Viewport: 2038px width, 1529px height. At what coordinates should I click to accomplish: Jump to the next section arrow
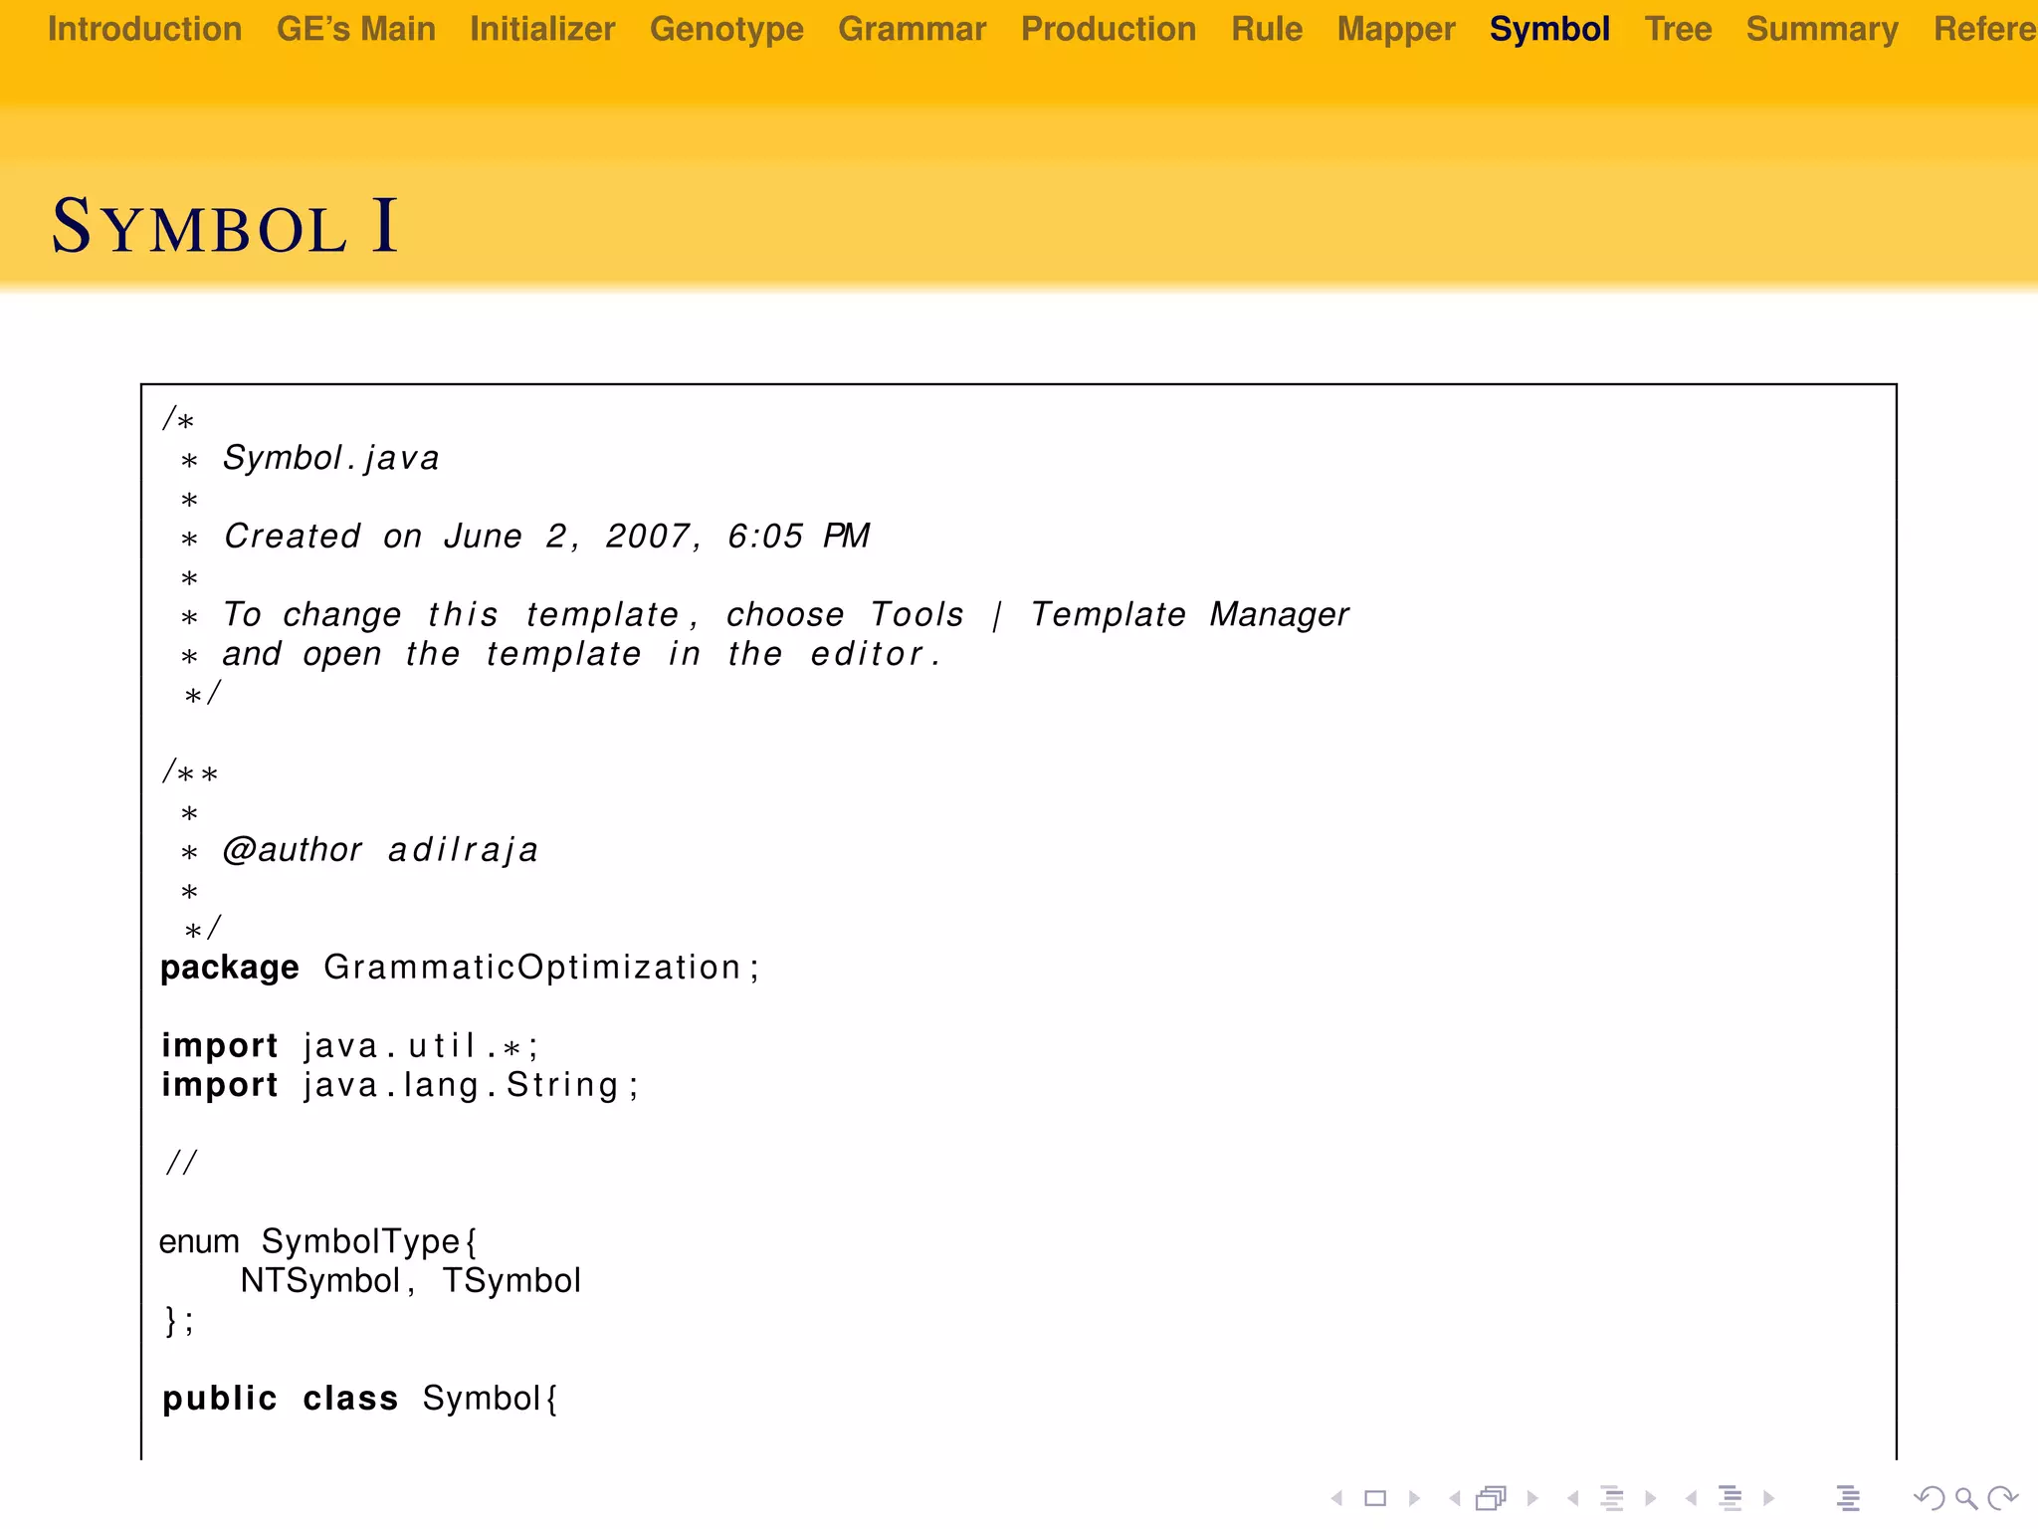click(1768, 1497)
